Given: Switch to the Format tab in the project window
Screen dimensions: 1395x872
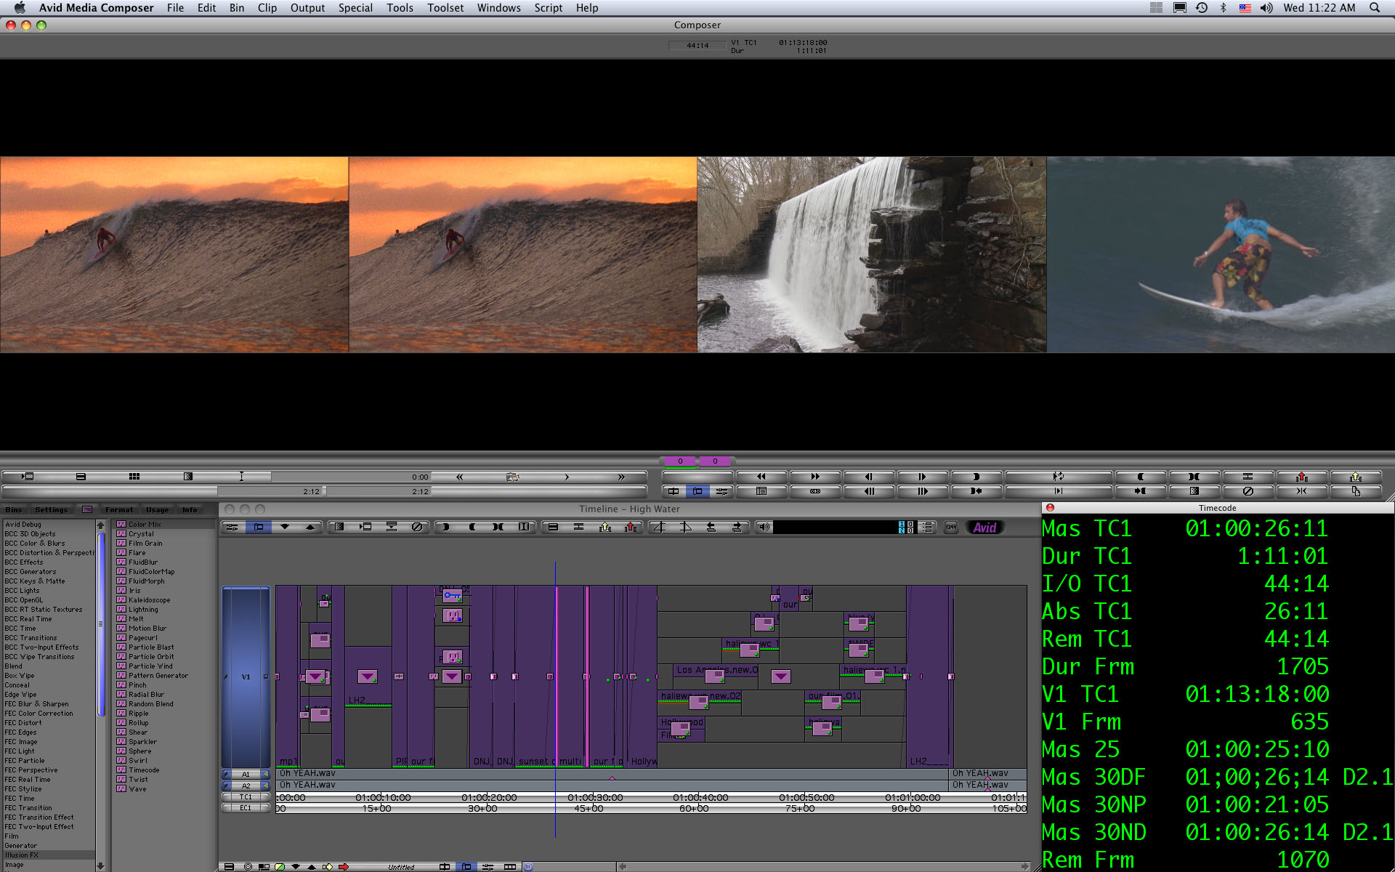Looking at the screenshot, I should pos(118,509).
